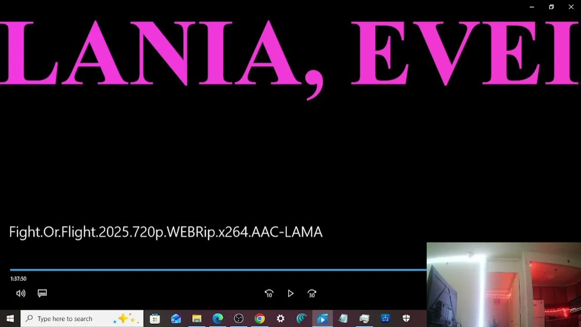Open Microsoft Store from the taskbar
The image size is (581, 327).
coord(155,319)
